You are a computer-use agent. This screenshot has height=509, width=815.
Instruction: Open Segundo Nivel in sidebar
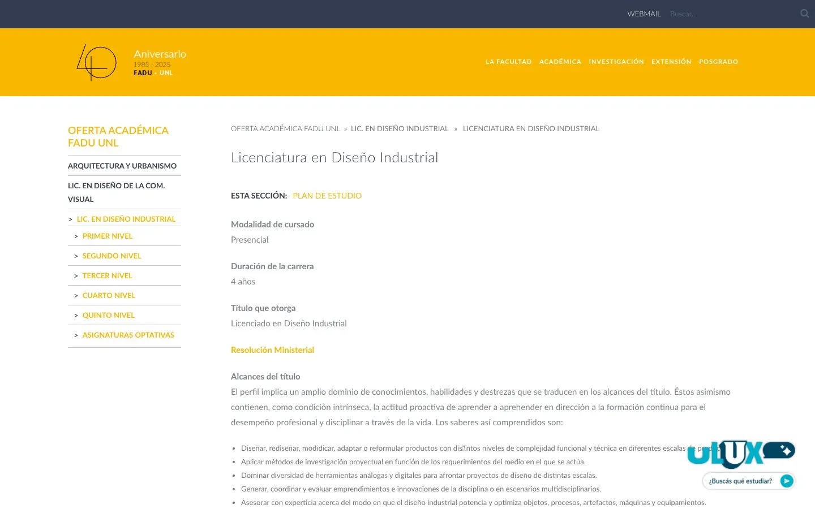coord(112,256)
